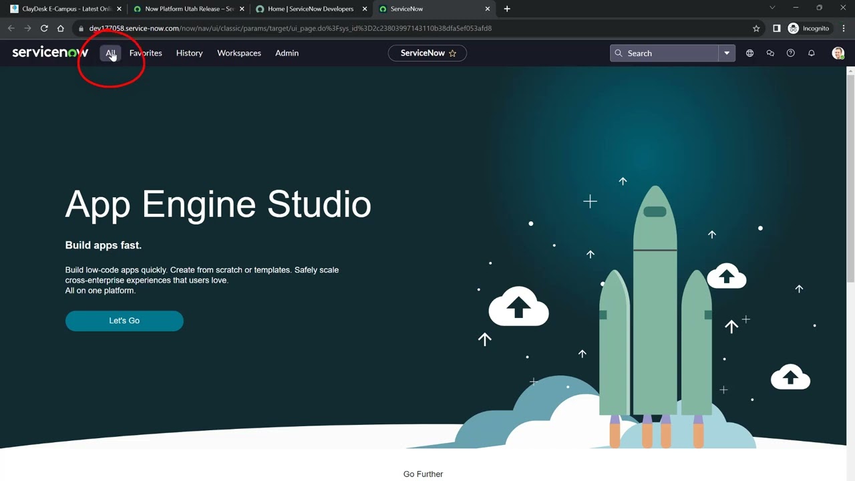
Task: Expand the search scope dropdown arrow
Action: click(x=727, y=53)
